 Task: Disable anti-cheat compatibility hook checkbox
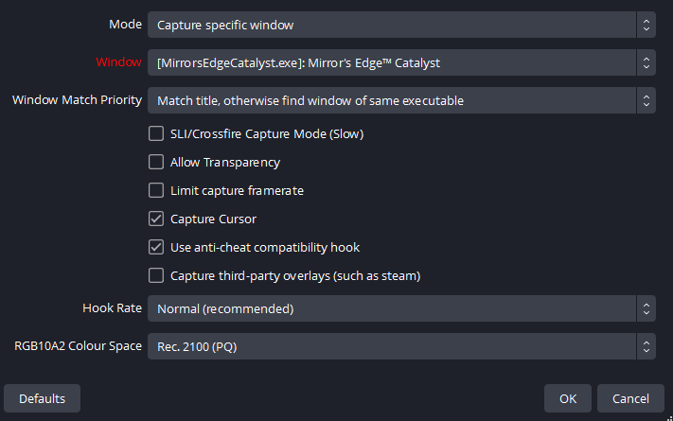(x=156, y=248)
